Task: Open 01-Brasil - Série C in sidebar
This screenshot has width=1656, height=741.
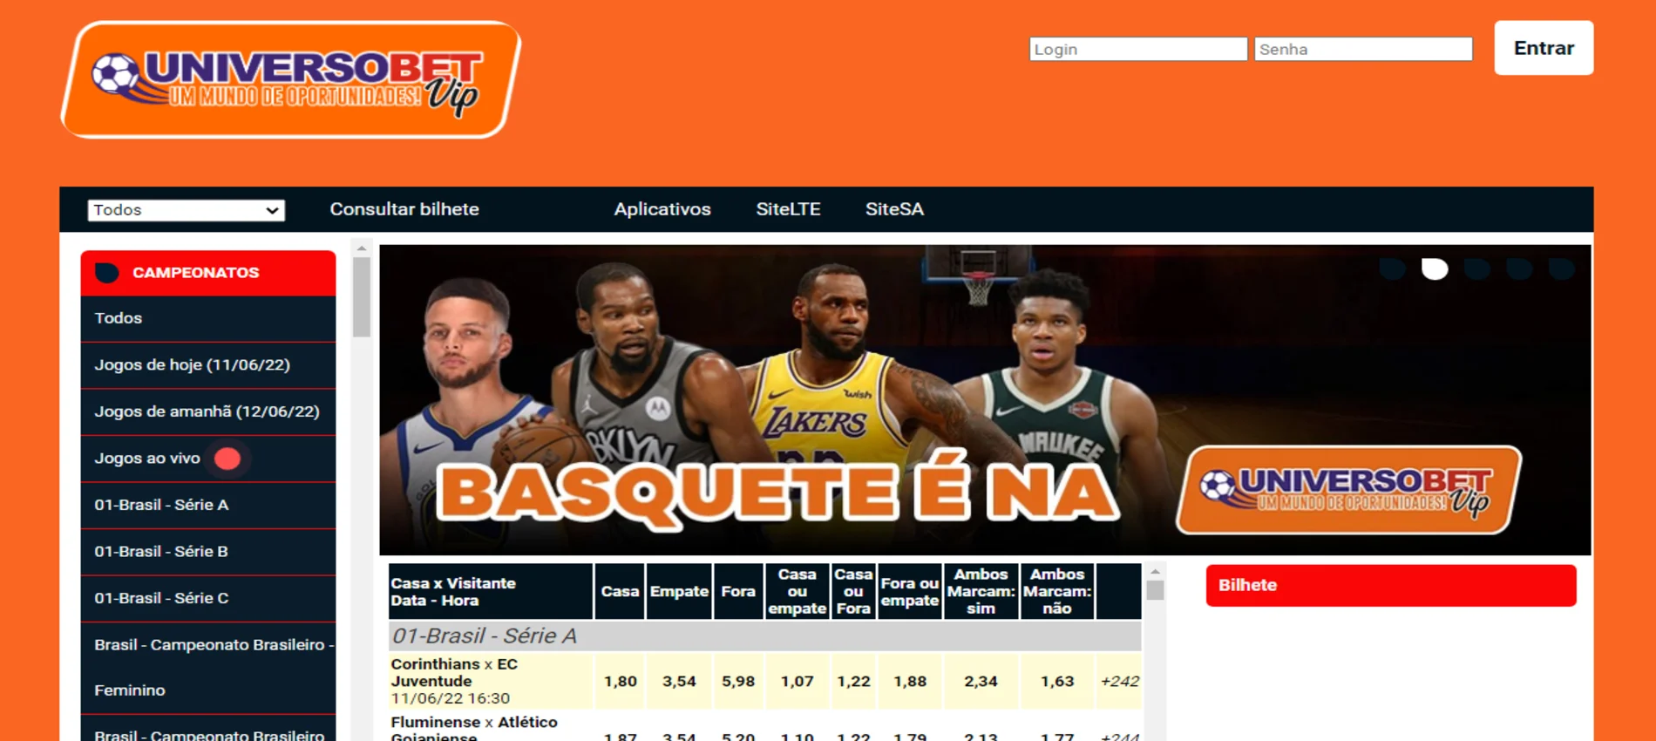Action: click(208, 598)
